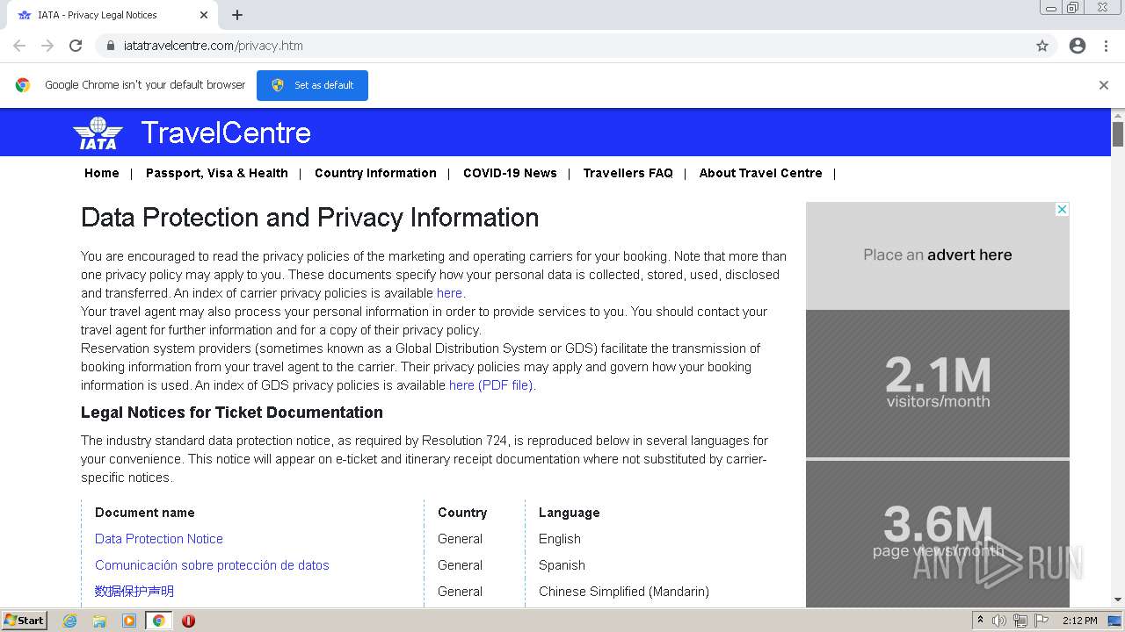This screenshot has height=632, width=1125.
Task: Click the 2.1M visitors/month ad panel
Action: [938, 384]
